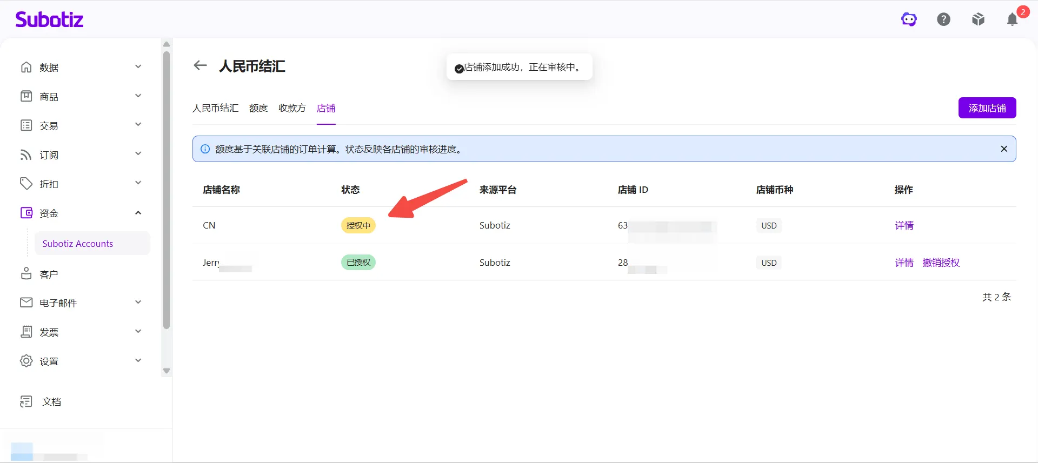Expand the 订阅 menu chevron

coord(138,154)
